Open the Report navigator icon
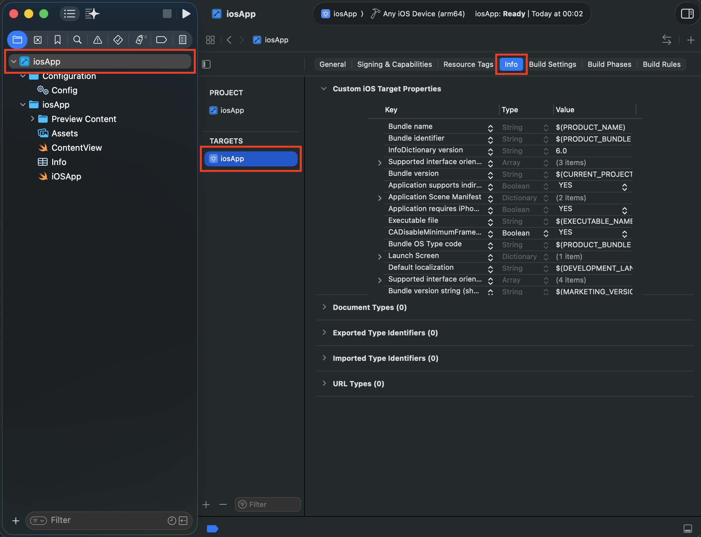This screenshot has height=537, width=701. click(x=182, y=40)
